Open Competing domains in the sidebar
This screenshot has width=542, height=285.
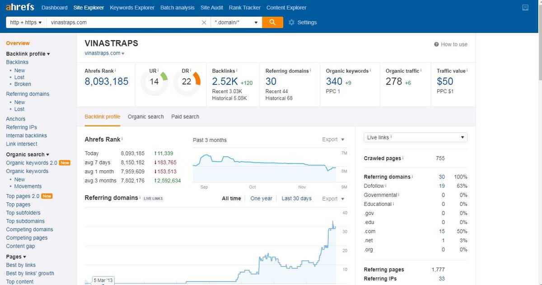point(29,229)
